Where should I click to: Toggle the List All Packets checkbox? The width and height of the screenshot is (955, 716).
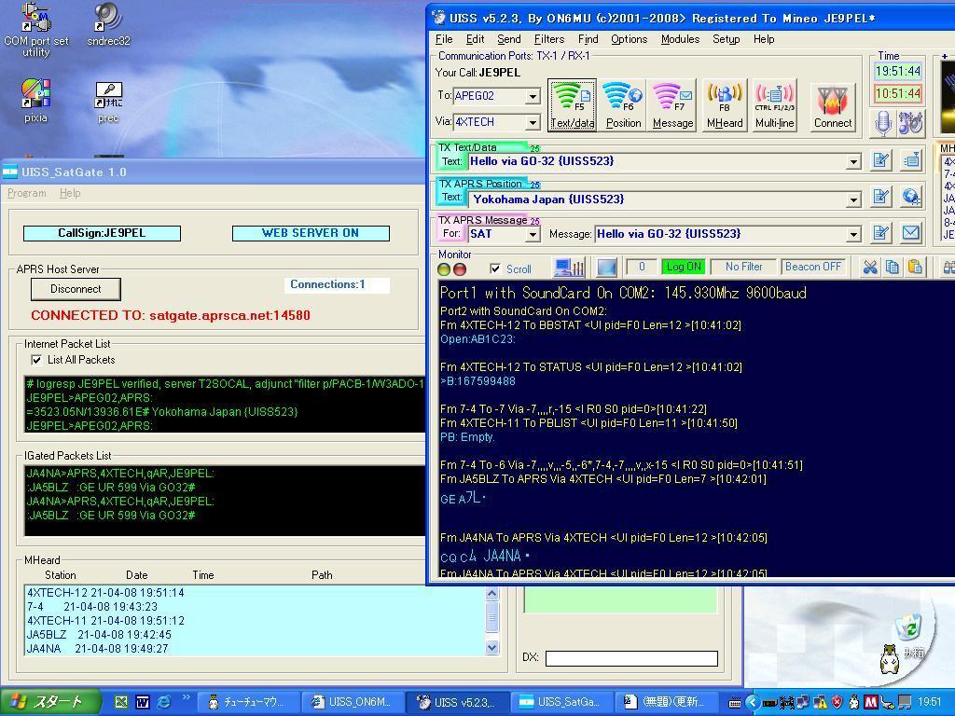[x=36, y=360]
